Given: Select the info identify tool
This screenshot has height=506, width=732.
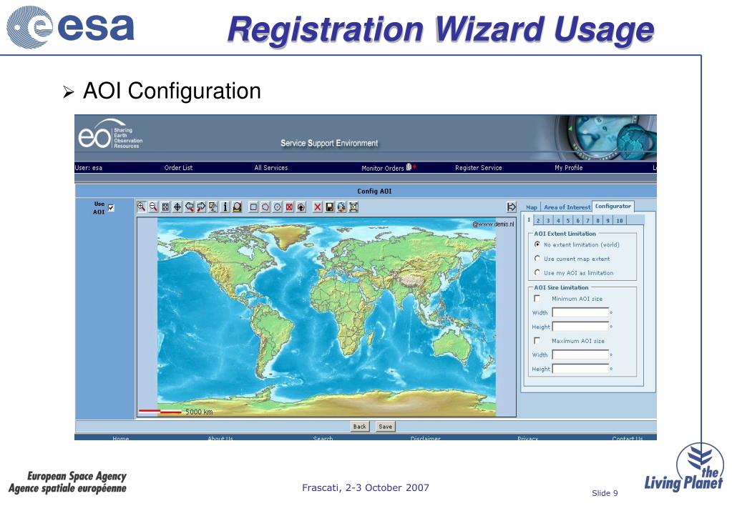Looking at the screenshot, I should pyautogui.click(x=225, y=207).
